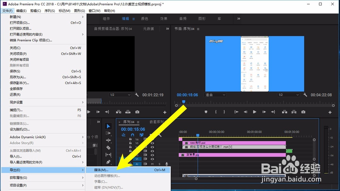Click timeline playhead on the ruler
The width and height of the screenshot is (340, 191).
(198, 135)
